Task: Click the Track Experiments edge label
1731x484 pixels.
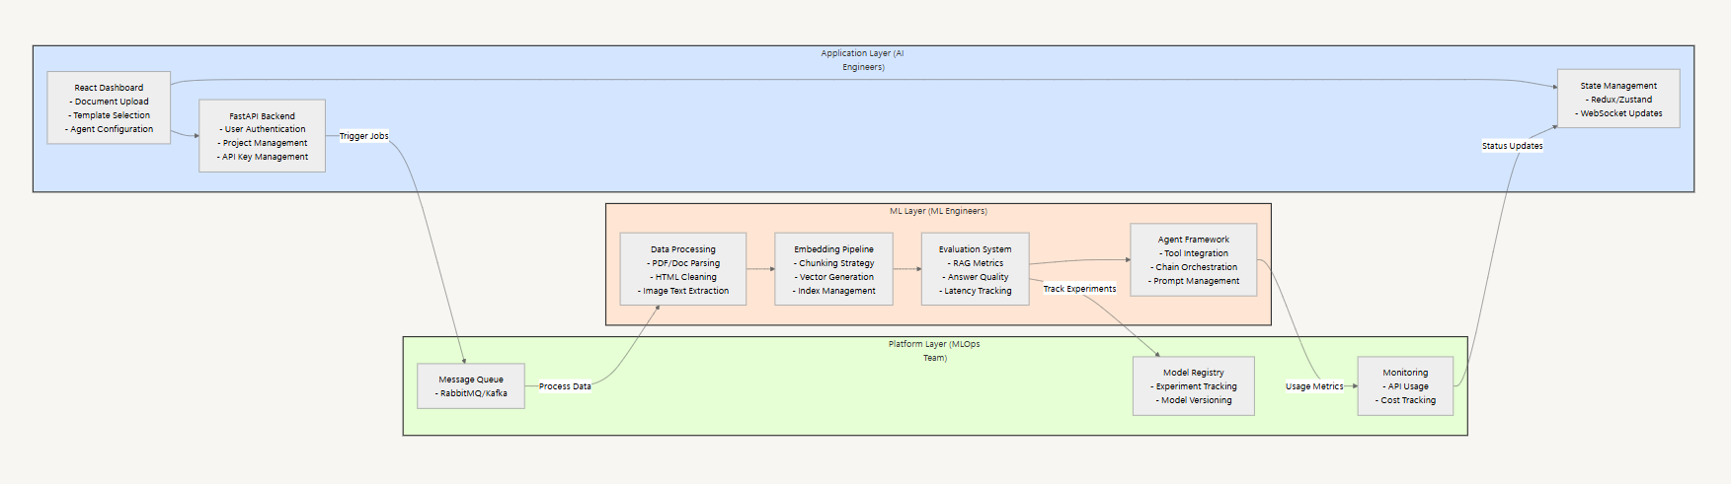Action: point(1079,289)
